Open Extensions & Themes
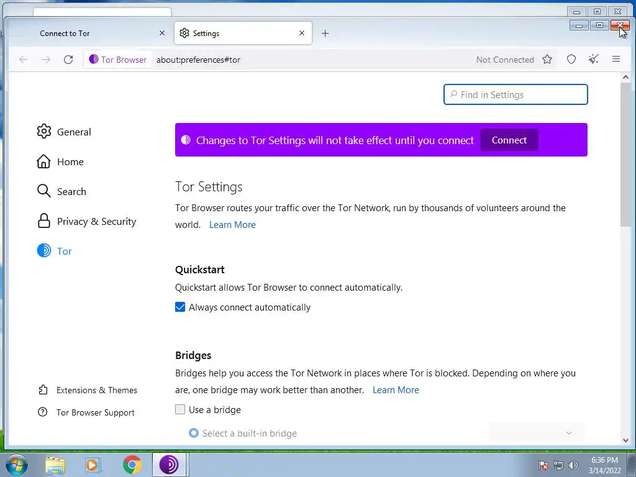636x477 pixels. [x=88, y=390]
